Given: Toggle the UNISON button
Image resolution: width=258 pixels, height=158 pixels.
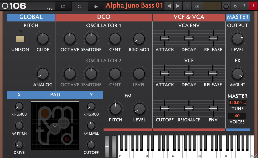Looking at the screenshot, I should (x=20, y=39).
